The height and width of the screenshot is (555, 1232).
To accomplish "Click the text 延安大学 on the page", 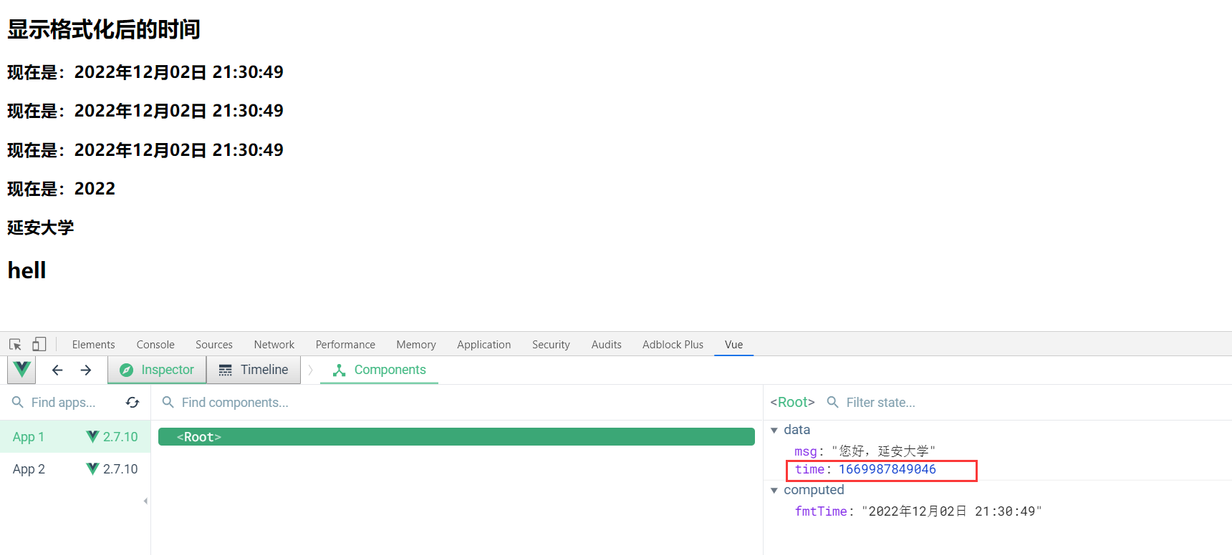I will [41, 227].
